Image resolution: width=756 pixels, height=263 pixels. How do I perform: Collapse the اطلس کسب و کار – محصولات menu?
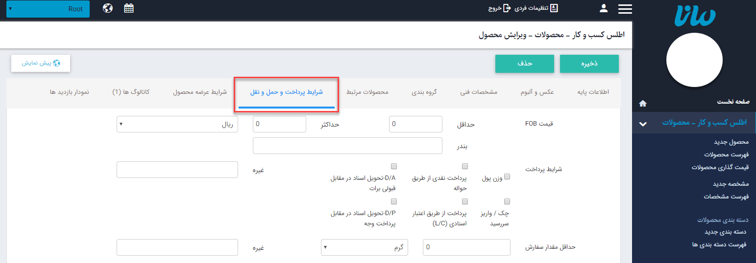[694, 123]
